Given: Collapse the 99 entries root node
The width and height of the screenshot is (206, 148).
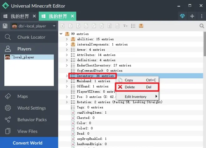Looking at the screenshot, I should click(61, 34).
